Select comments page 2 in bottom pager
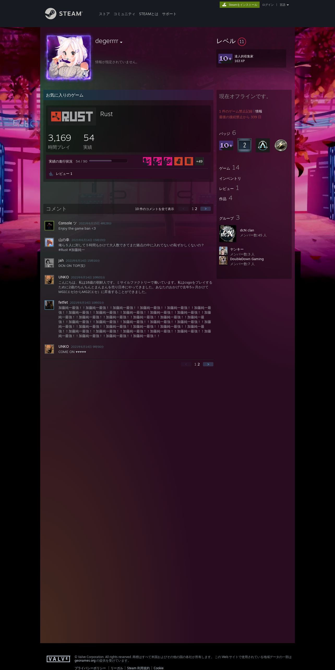The image size is (335, 670). [x=199, y=364]
